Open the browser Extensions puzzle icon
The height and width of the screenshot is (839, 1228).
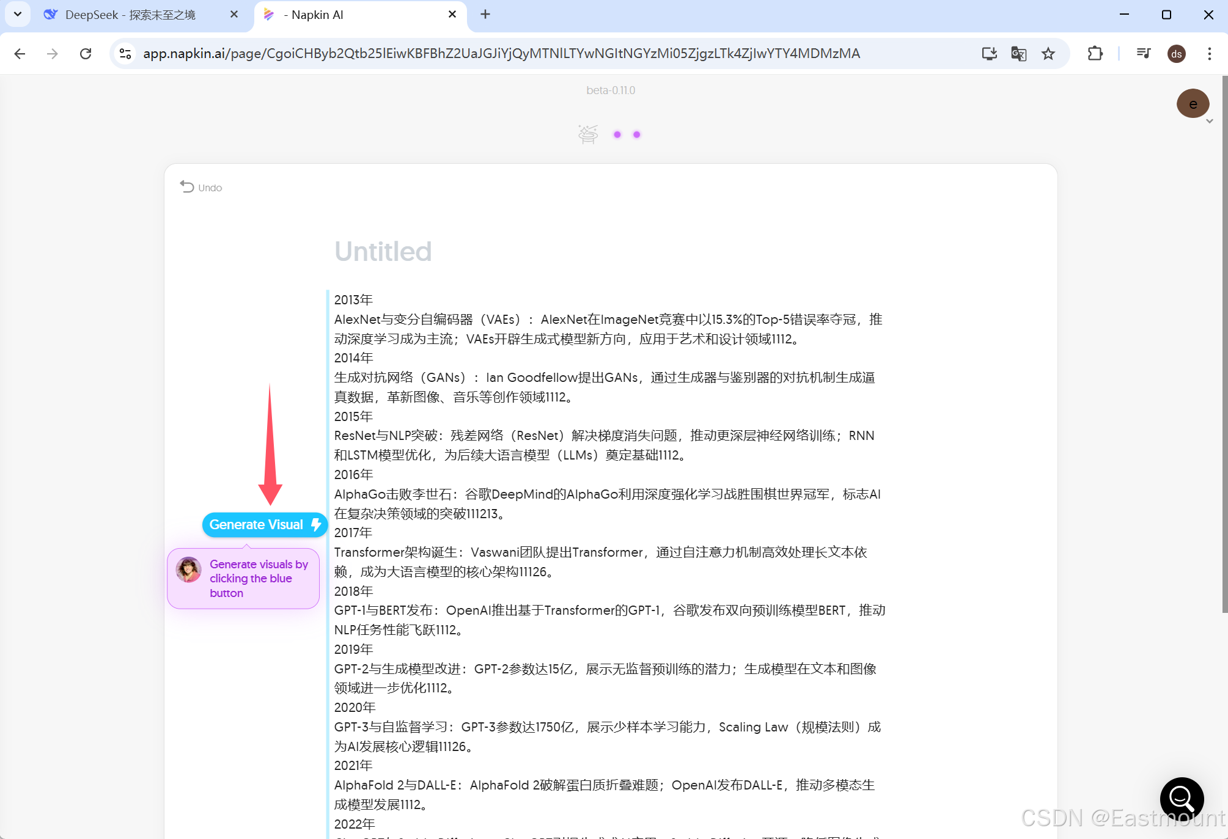[x=1095, y=54]
